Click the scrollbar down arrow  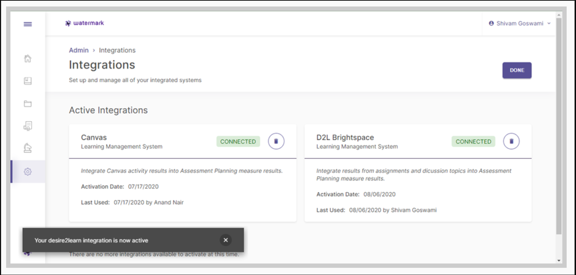559,260
